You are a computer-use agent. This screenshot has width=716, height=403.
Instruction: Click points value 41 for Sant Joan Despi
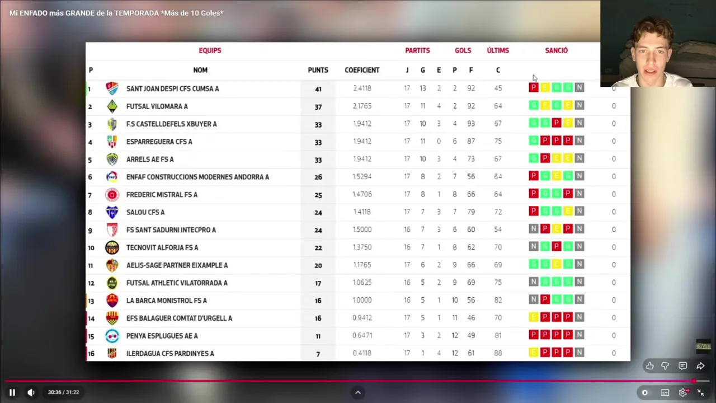point(318,89)
